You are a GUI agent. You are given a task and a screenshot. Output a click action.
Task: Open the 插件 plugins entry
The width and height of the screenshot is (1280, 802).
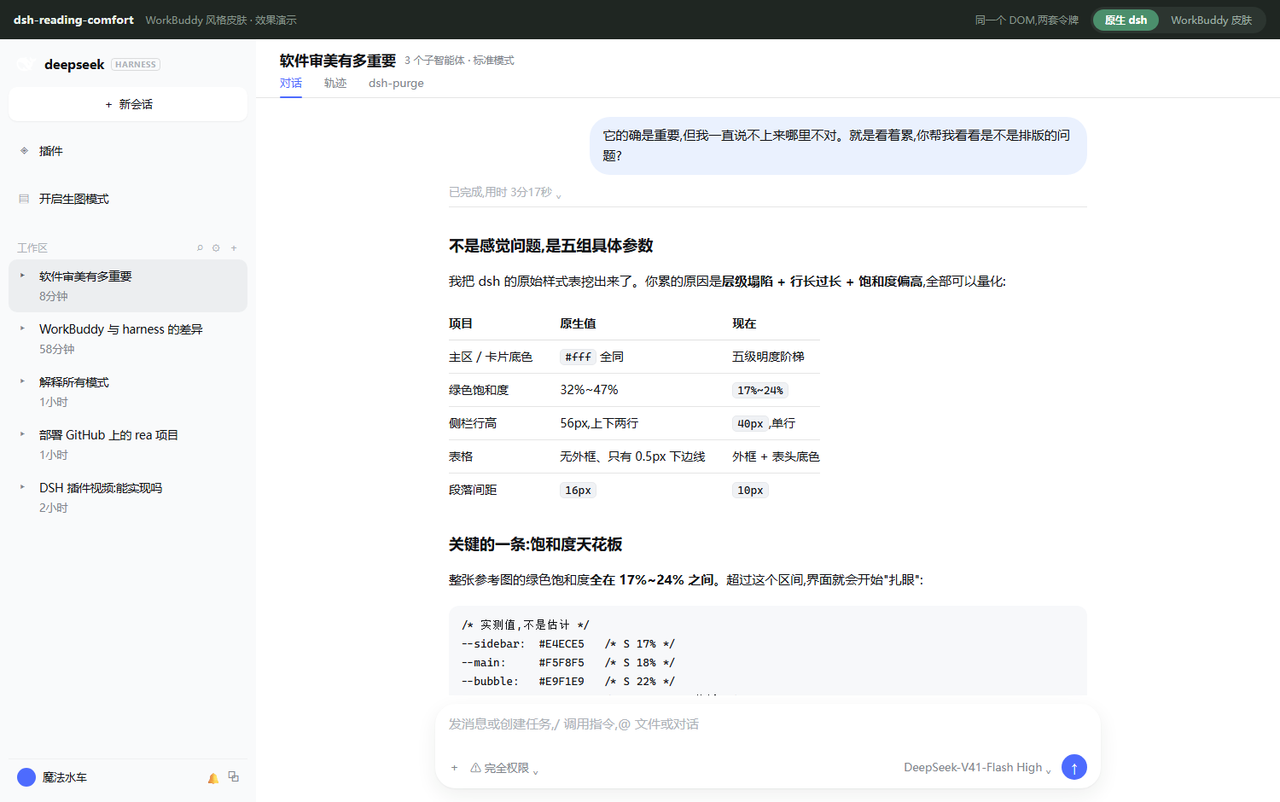[x=128, y=151]
